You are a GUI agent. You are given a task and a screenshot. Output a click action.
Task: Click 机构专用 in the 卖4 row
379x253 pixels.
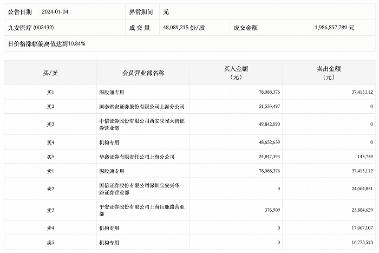tap(109, 228)
